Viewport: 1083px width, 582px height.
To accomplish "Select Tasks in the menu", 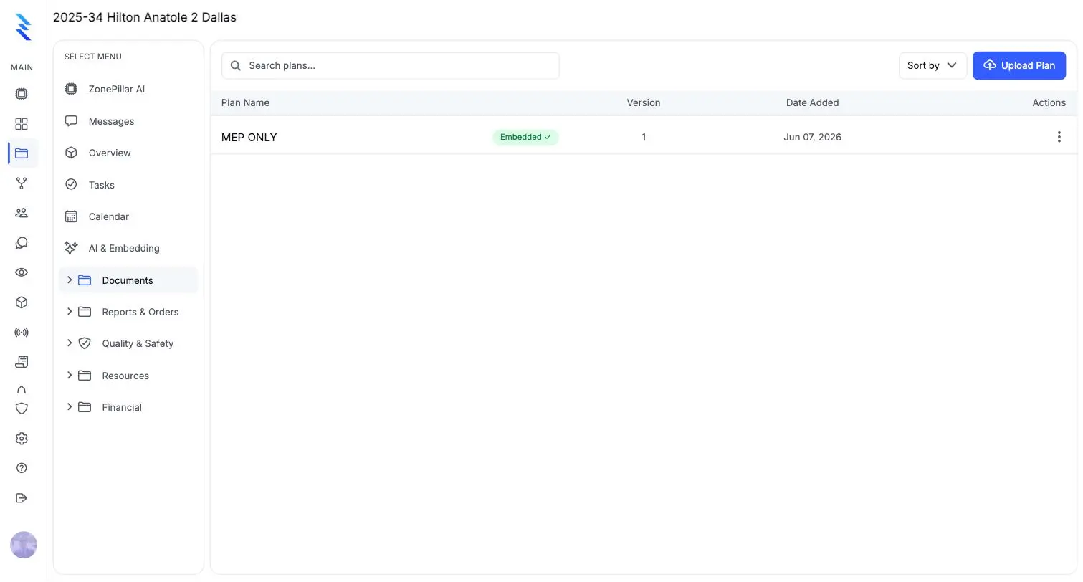I will point(128,185).
